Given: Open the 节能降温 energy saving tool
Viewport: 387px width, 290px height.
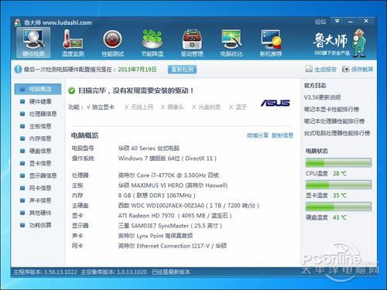Looking at the screenshot, I should (x=152, y=43).
